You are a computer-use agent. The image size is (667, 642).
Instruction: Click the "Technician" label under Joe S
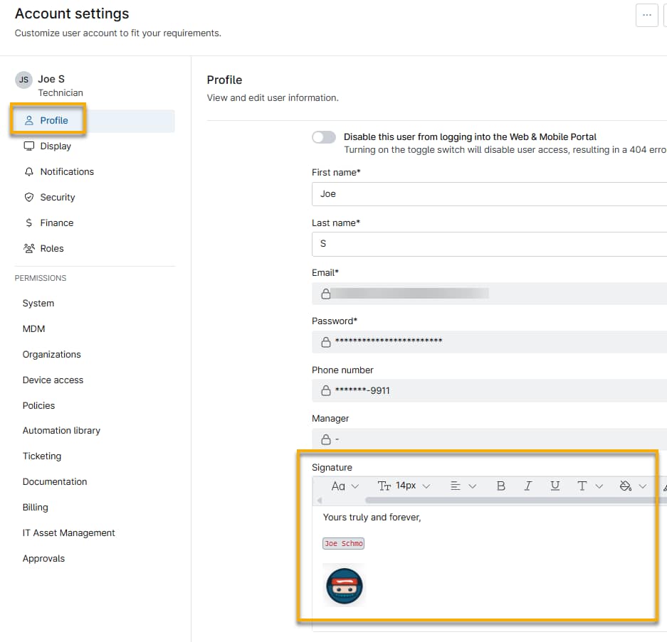(61, 93)
